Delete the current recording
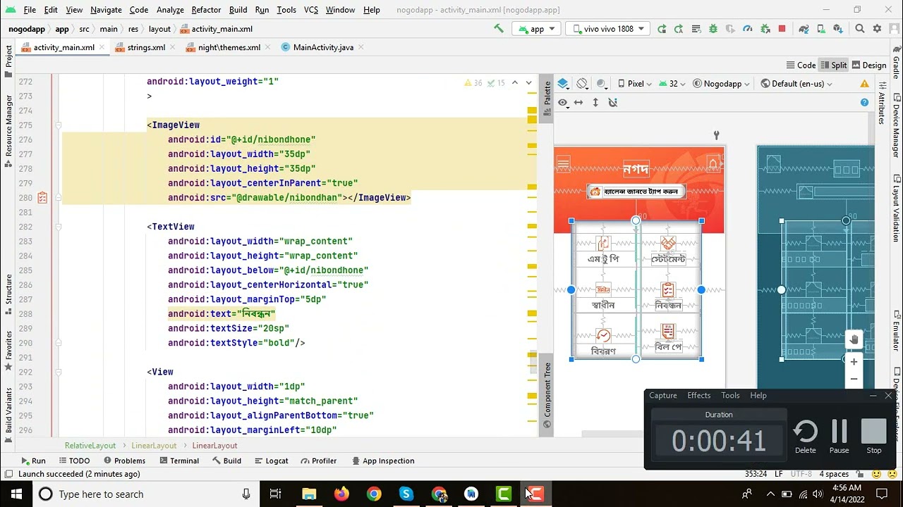Viewport: 903px width, 507px height. 805,437
